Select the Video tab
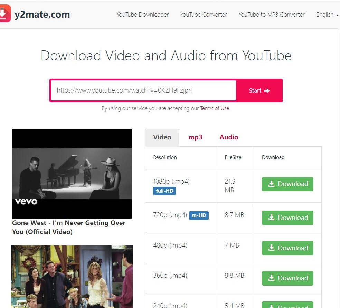 [x=162, y=137]
